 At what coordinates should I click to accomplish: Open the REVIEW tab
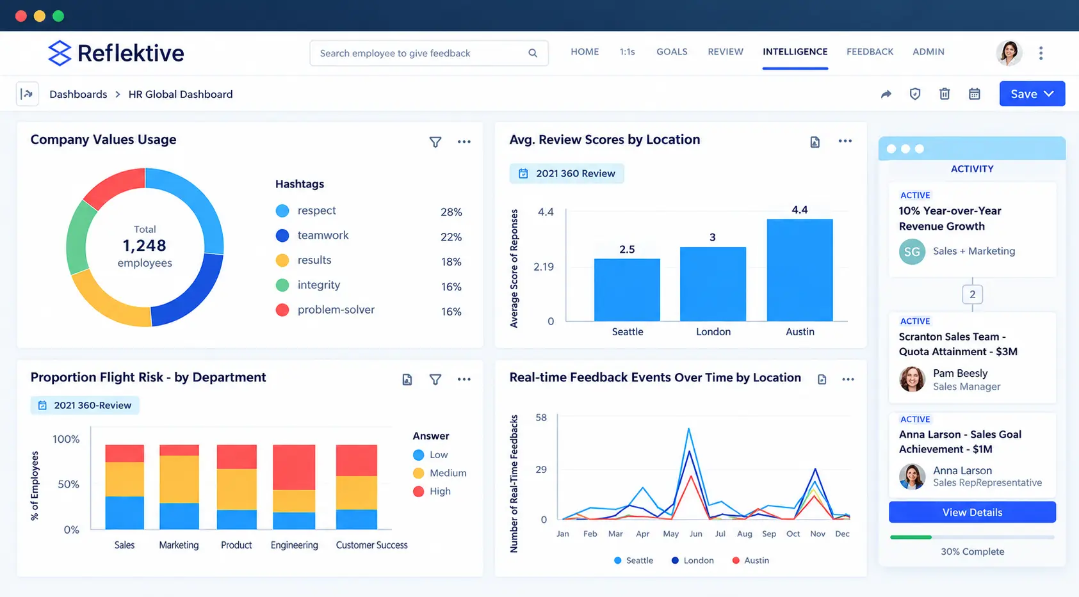point(726,52)
